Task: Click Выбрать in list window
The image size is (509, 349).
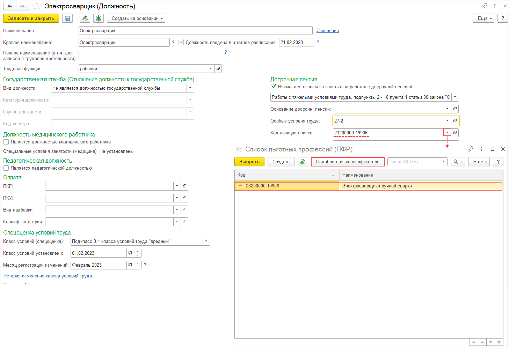Action: tap(249, 162)
